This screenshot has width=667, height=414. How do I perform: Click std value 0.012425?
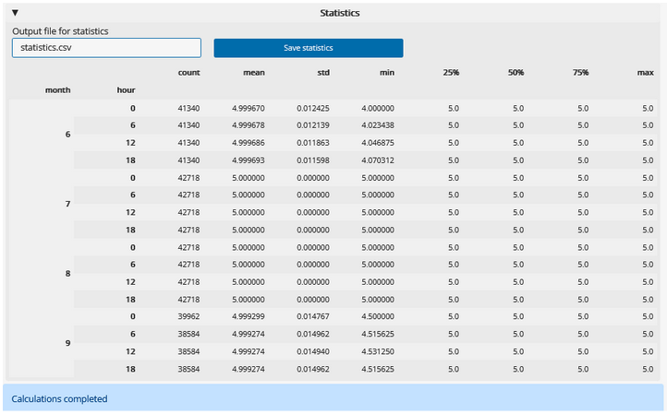coord(313,108)
